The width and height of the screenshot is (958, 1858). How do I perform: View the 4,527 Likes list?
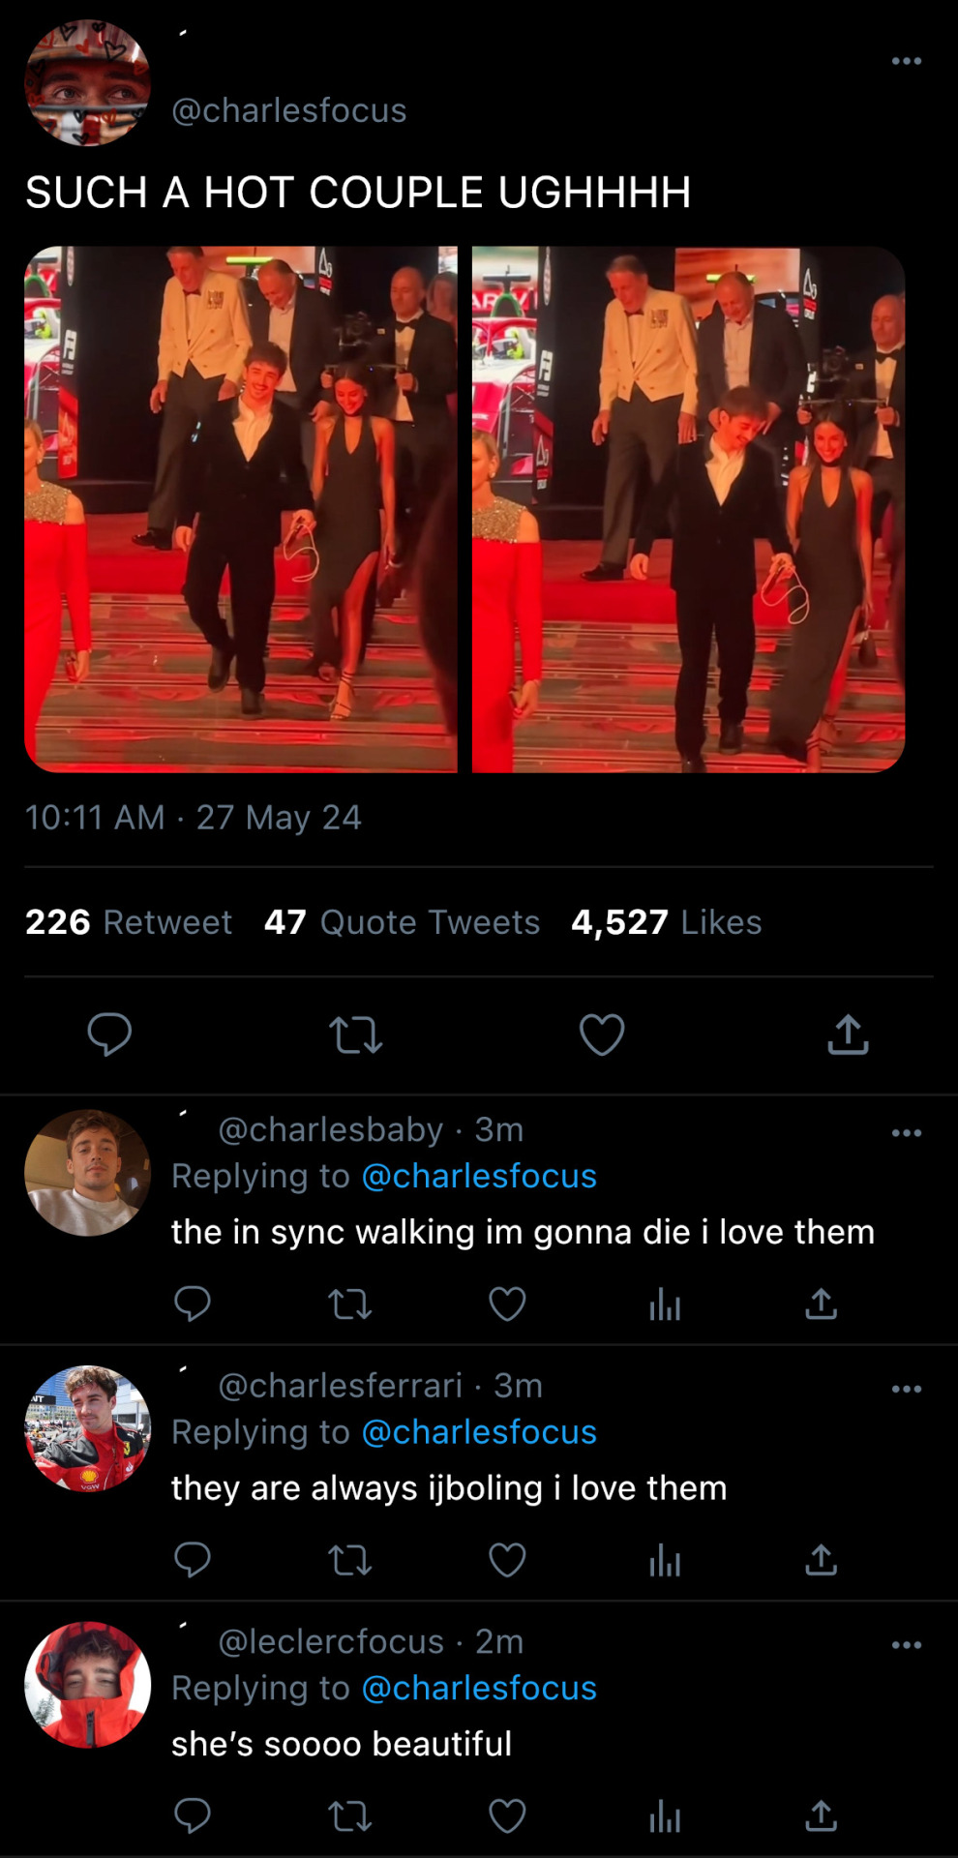[x=666, y=922]
